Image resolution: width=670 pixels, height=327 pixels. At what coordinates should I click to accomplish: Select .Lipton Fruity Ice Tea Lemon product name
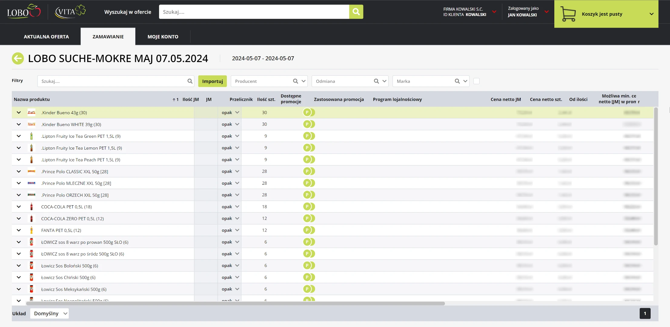pos(81,148)
